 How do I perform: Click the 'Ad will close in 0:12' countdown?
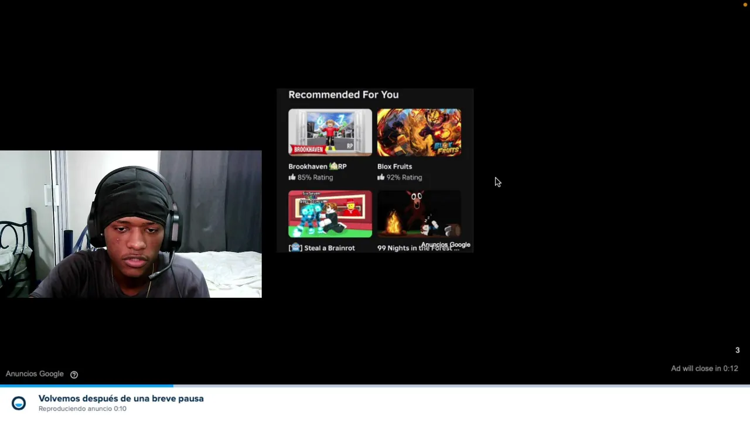coord(704,369)
